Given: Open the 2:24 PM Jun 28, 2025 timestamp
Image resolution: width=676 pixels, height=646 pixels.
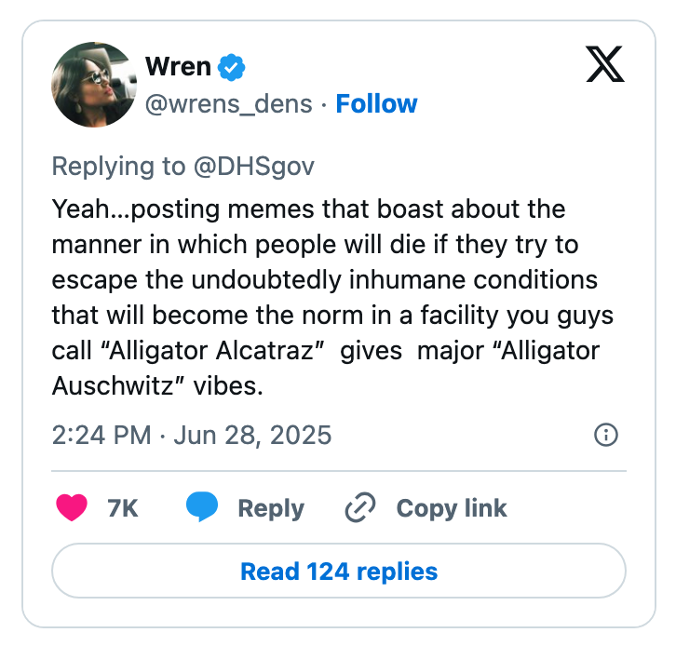Looking at the screenshot, I should tap(191, 435).
